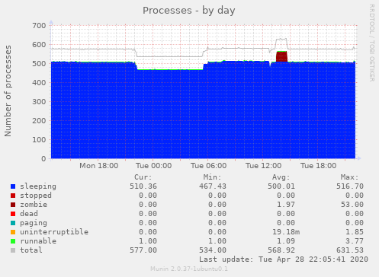Select the 'Min:' column header
This screenshot has height=277, width=379.
212,177
